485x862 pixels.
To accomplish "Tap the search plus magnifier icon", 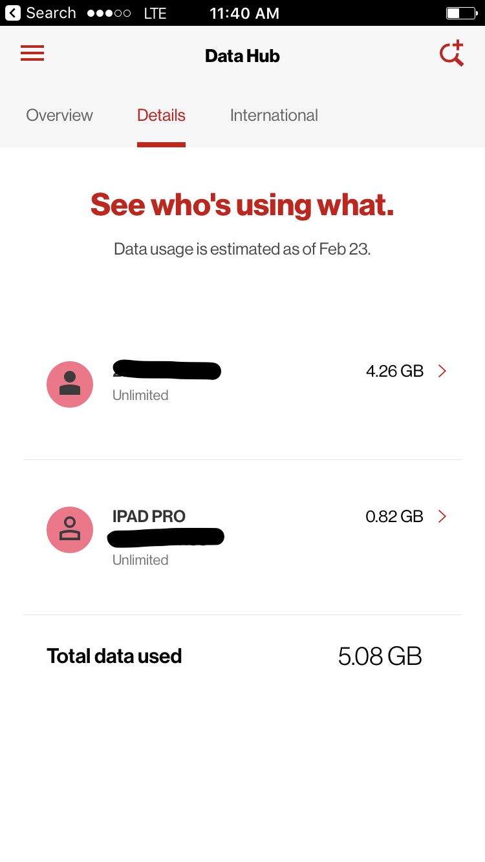I will [452, 53].
